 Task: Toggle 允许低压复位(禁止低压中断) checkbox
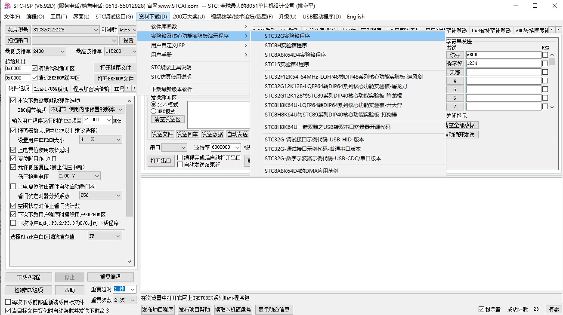pos(13,167)
